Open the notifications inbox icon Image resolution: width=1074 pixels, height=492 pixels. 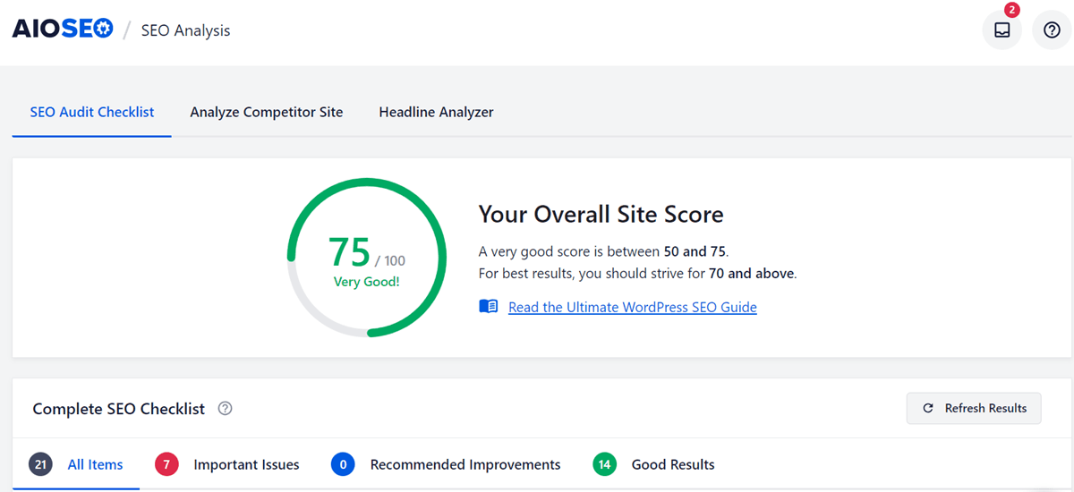pyautogui.click(x=1002, y=30)
